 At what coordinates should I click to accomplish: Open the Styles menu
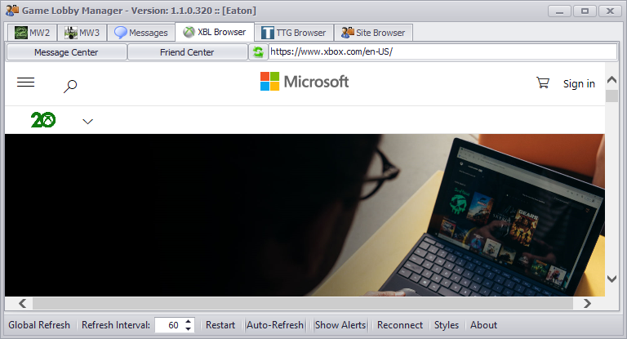click(x=447, y=325)
